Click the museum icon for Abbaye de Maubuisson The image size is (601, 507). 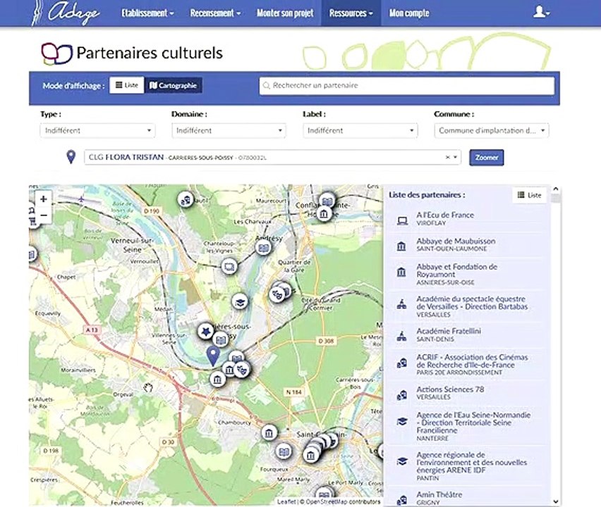401,246
